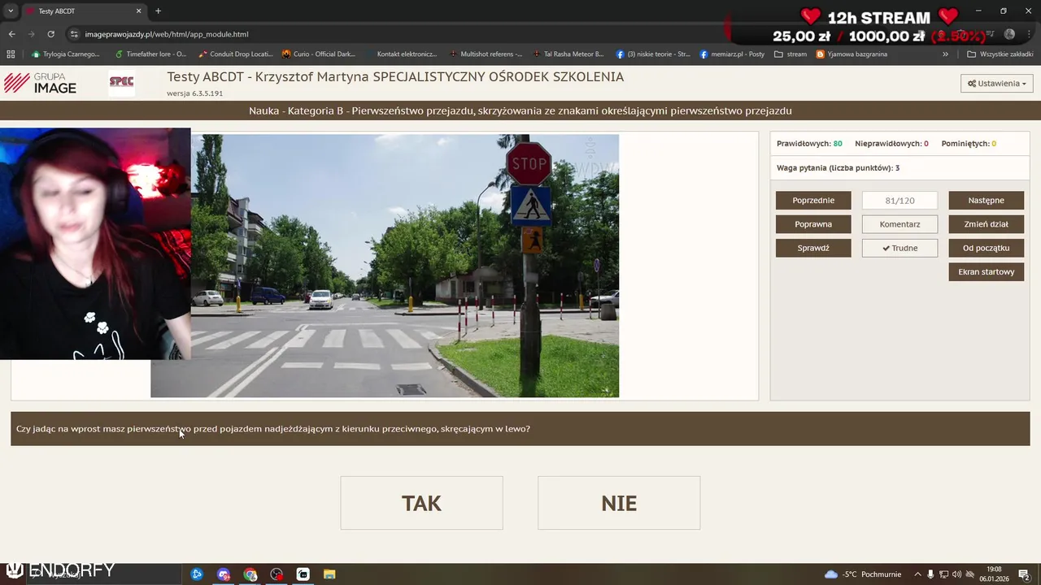This screenshot has width=1041, height=585.
Task: Toggle the Trudne checkmark button
Action: click(x=899, y=248)
